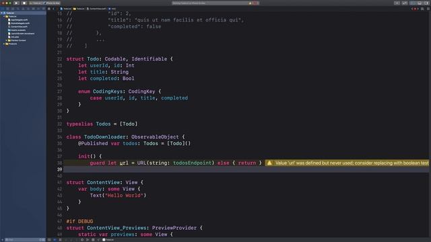
Task: Jump to the next issue with the right arrow
Action: tap(418, 9)
